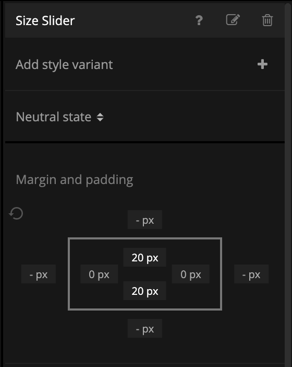The width and height of the screenshot is (292, 367).
Task: Select the Add style variant row
Action: tap(145, 64)
